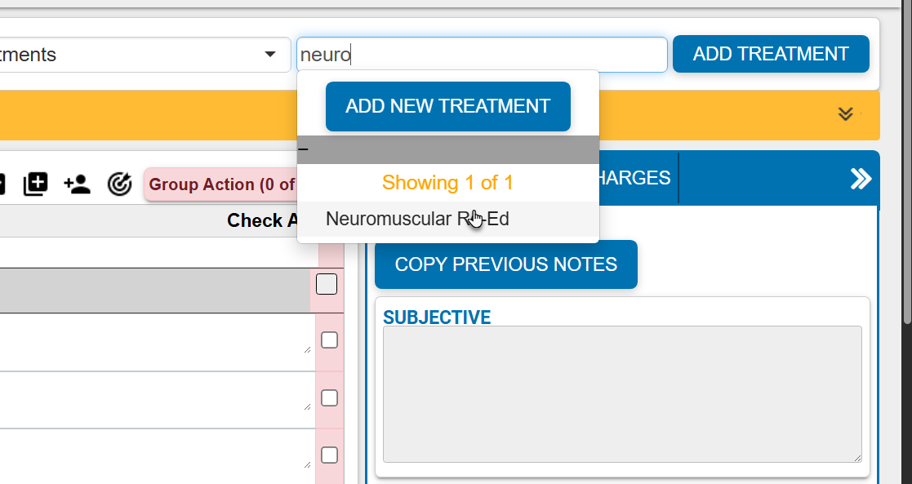
Task: Check the checkbox in the gray header row
Action: click(326, 283)
